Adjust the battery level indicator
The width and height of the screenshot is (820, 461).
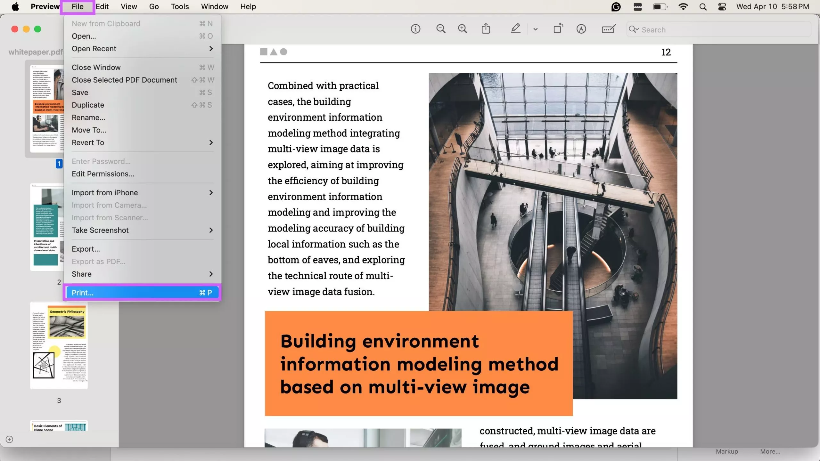[x=660, y=6]
